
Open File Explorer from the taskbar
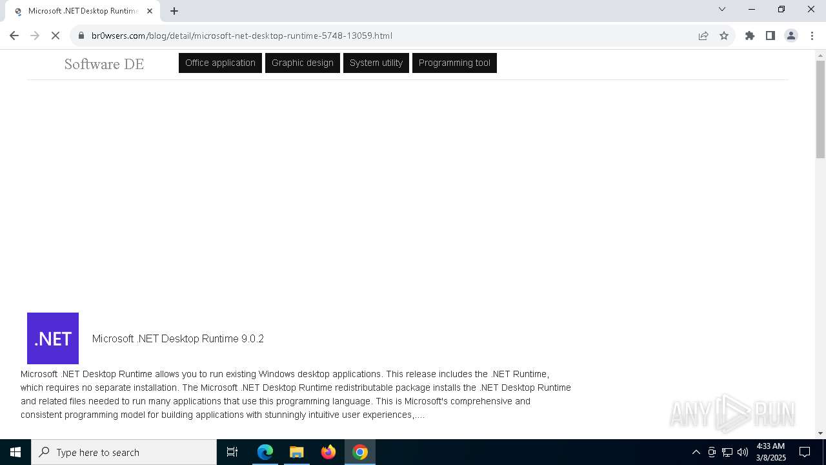(297, 452)
